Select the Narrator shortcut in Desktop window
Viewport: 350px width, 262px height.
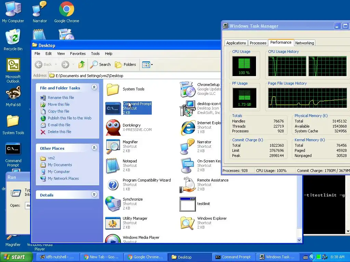188,147
